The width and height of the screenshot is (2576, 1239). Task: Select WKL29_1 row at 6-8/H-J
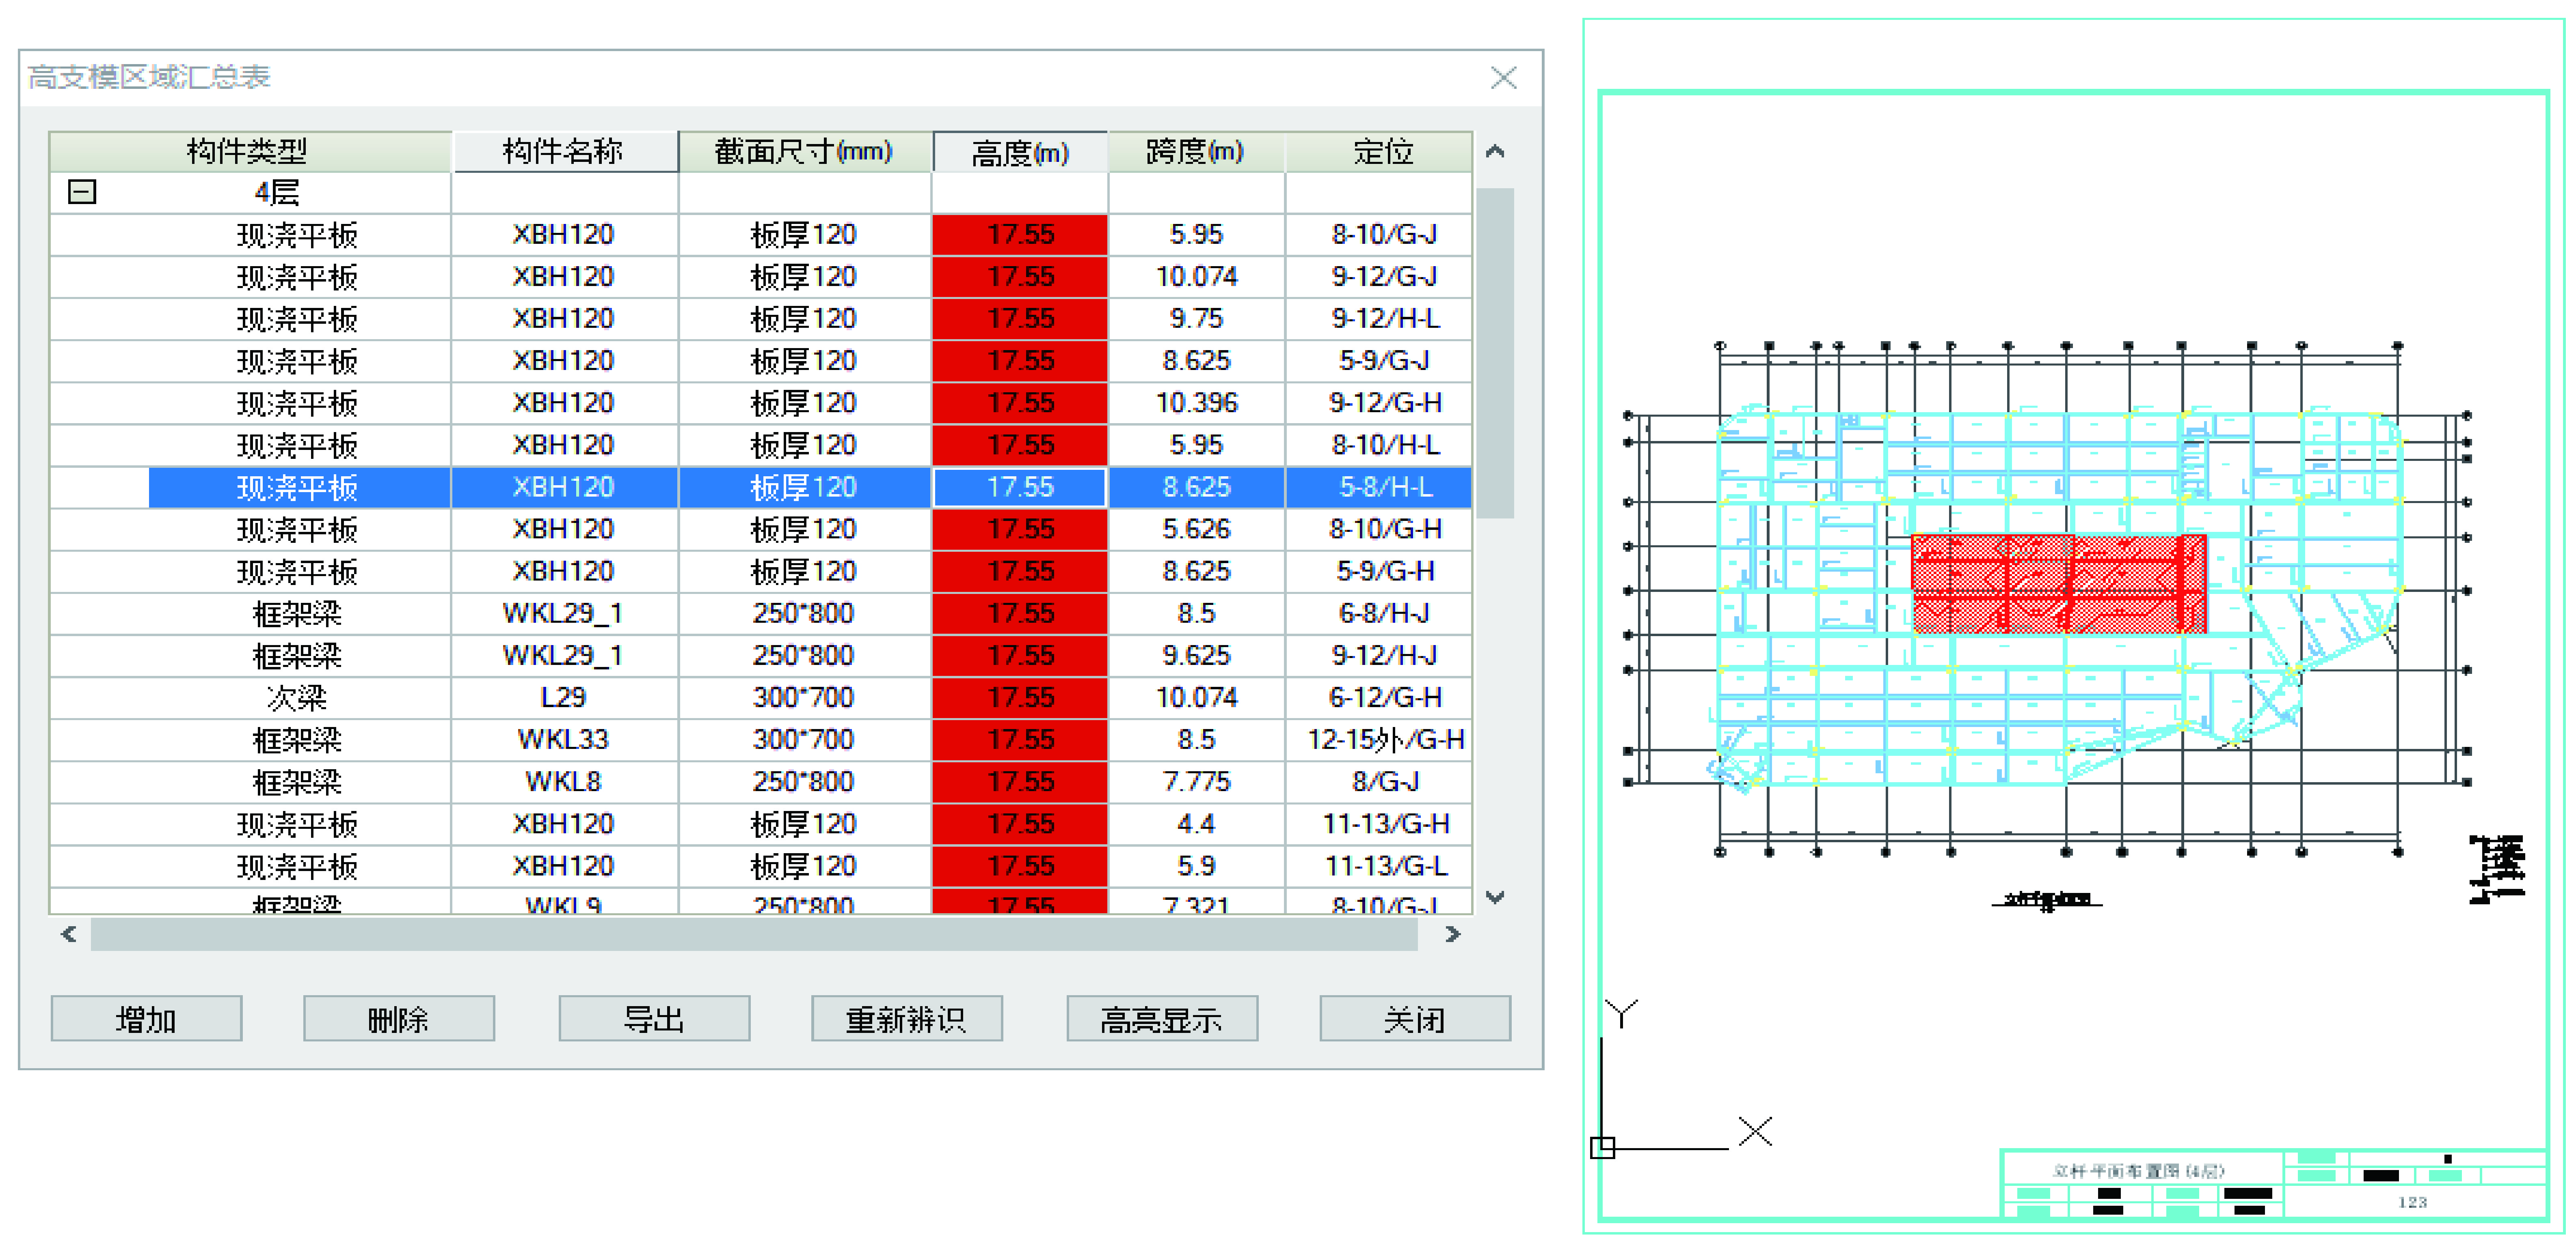pos(760,613)
